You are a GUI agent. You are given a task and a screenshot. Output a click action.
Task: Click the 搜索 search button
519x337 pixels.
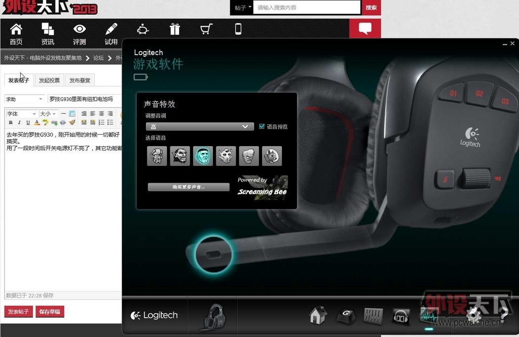[371, 8]
